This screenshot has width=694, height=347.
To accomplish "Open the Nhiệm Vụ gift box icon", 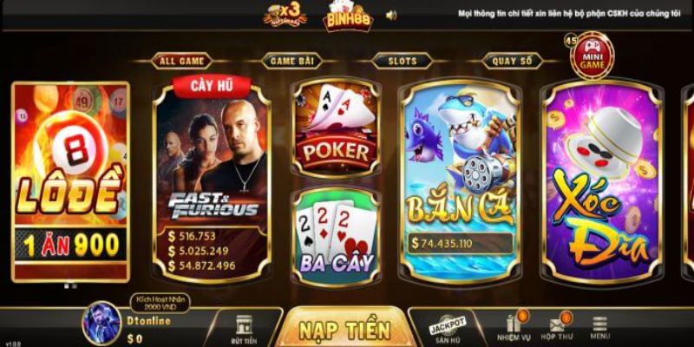I will click(514, 328).
